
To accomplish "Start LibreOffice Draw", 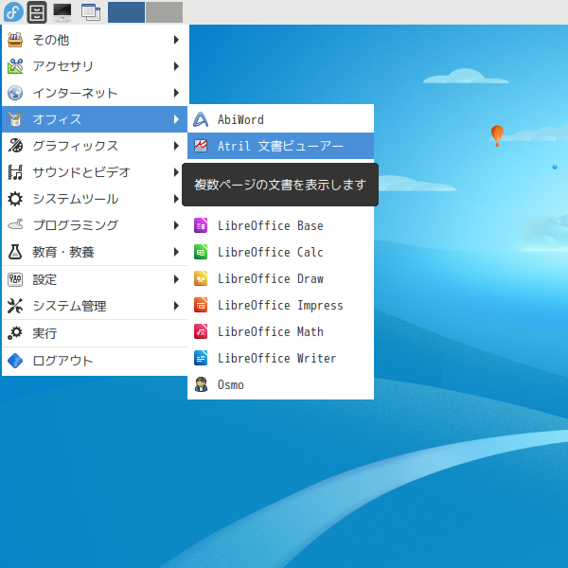I will tap(281, 278).
